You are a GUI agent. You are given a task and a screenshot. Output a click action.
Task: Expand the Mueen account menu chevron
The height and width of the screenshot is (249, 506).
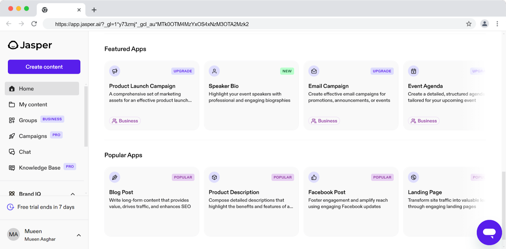[x=79, y=235]
